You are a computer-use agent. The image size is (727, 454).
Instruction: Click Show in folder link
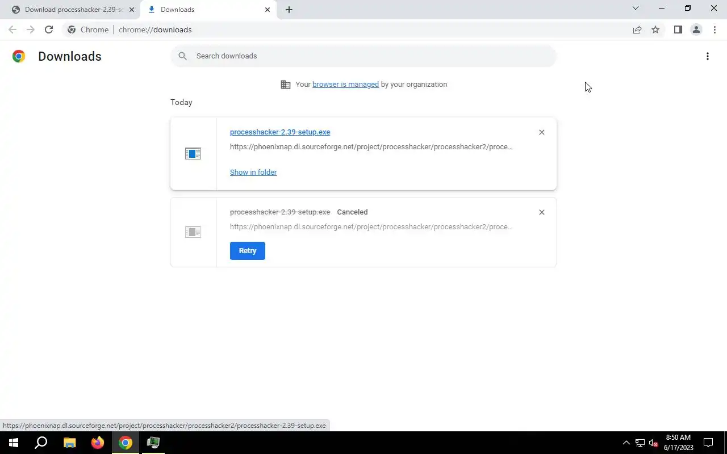point(253,172)
